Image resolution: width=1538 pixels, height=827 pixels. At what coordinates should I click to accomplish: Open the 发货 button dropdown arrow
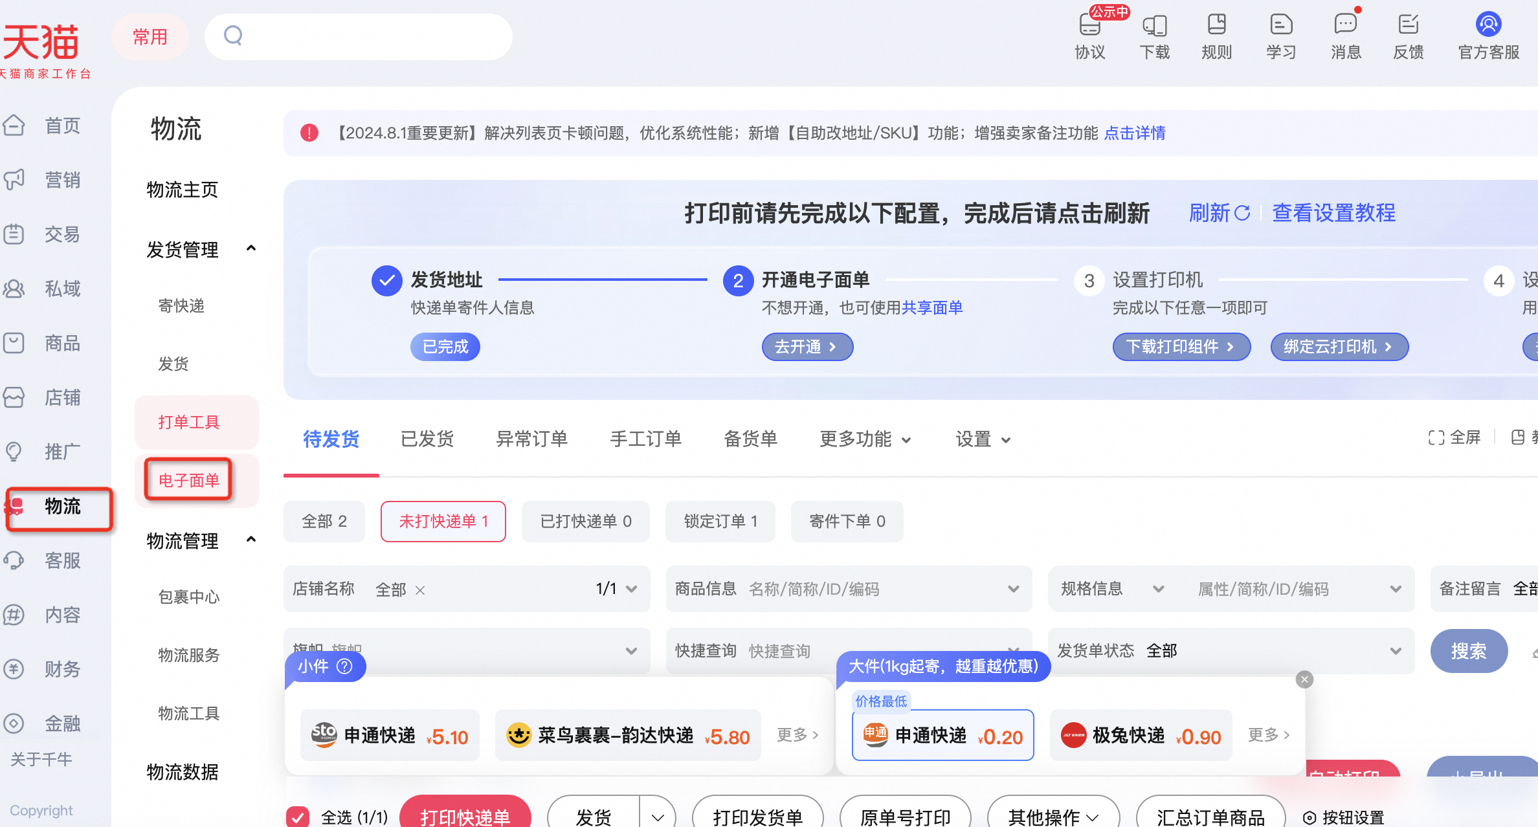click(658, 817)
